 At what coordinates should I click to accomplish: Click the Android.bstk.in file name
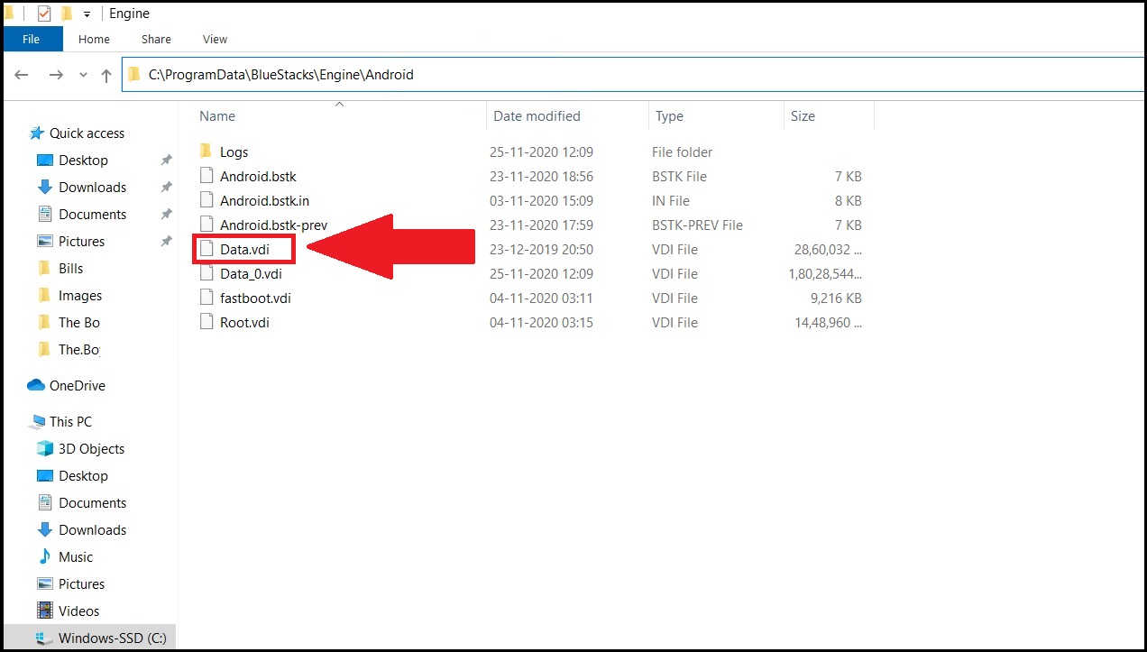tap(264, 200)
